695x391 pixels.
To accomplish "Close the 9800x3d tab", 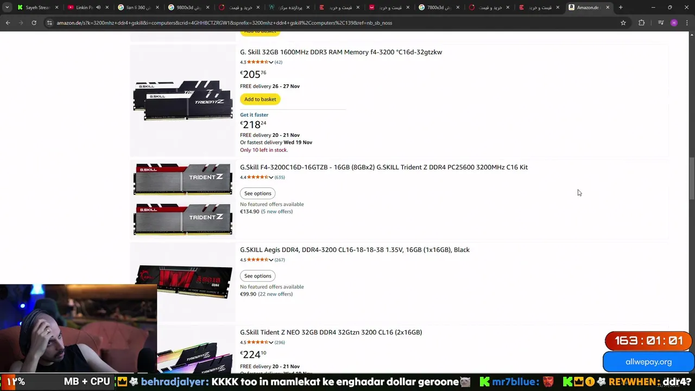I will (207, 8).
